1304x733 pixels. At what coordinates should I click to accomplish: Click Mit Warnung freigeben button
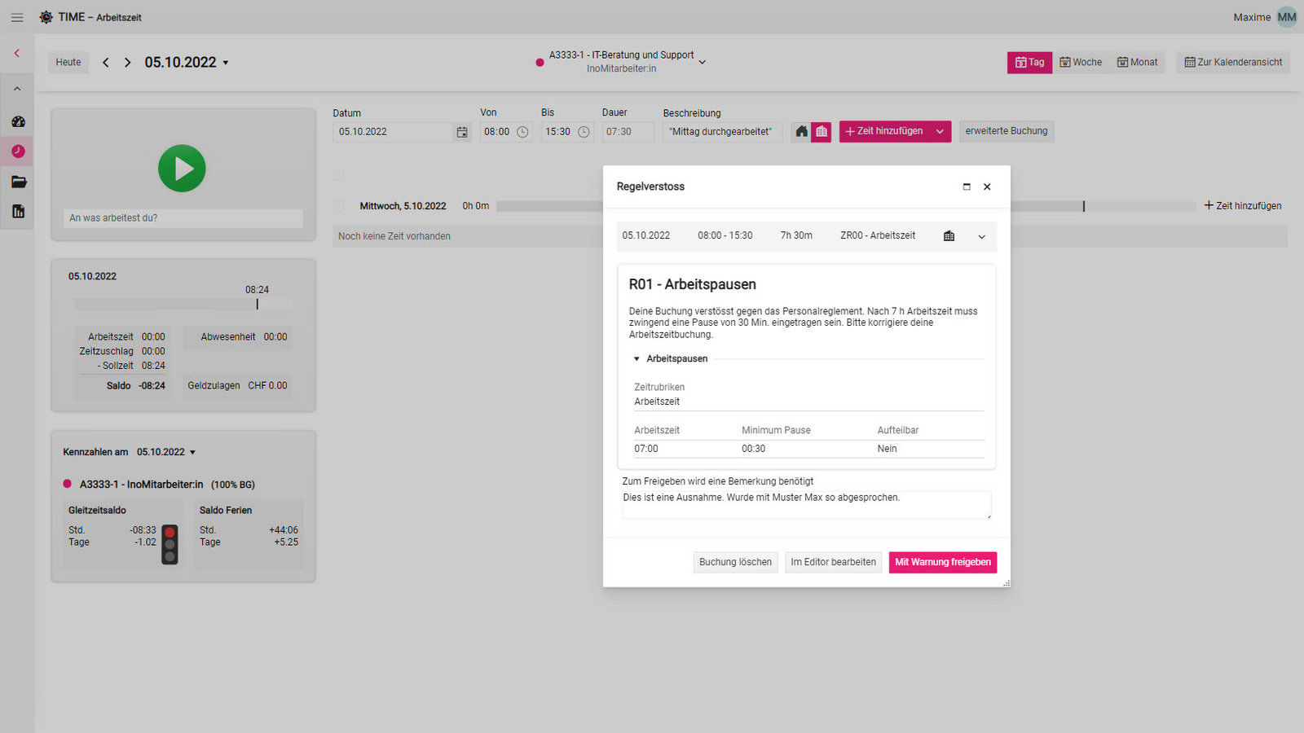click(942, 562)
